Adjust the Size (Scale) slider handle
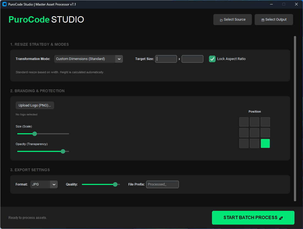 (34, 133)
